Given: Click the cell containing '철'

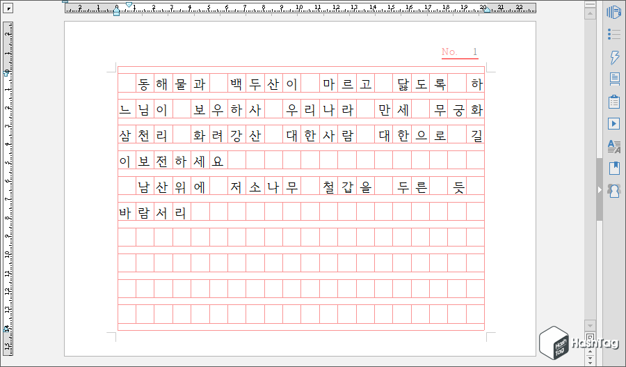Looking at the screenshot, I should pyautogui.click(x=328, y=186).
